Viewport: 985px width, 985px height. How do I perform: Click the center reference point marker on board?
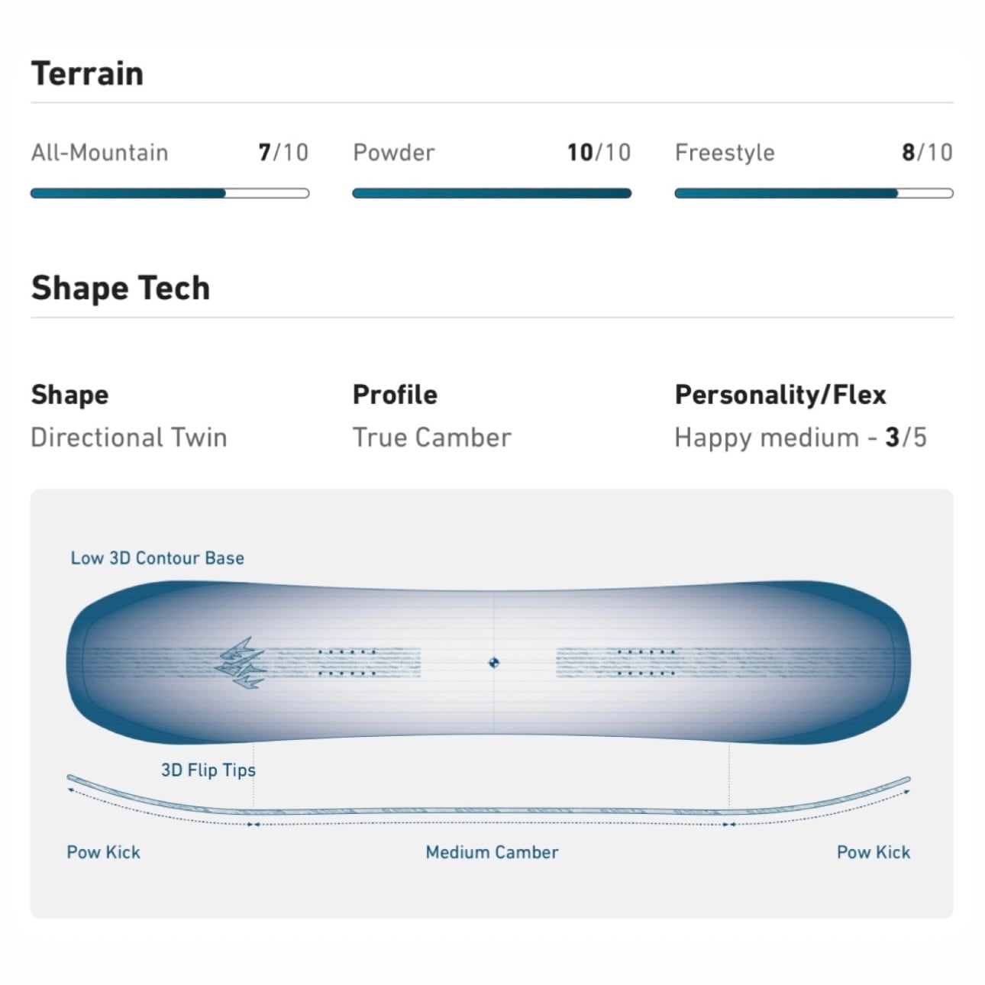click(x=494, y=663)
